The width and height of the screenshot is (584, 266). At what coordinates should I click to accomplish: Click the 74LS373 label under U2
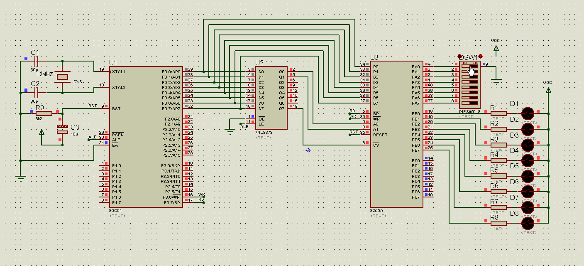pyautogui.click(x=263, y=133)
